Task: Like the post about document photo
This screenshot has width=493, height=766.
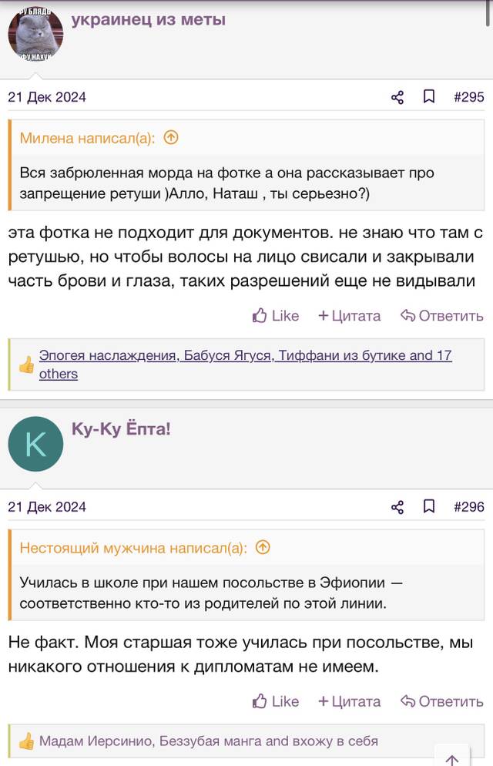Action: tap(275, 316)
